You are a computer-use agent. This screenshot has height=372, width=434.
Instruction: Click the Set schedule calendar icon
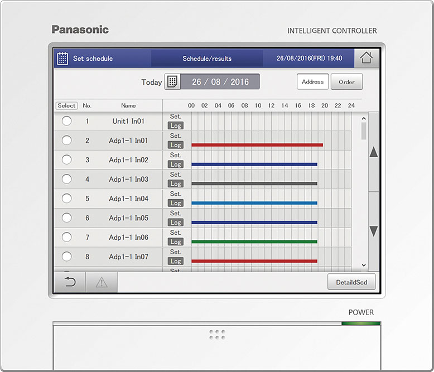[x=63, y=58]
